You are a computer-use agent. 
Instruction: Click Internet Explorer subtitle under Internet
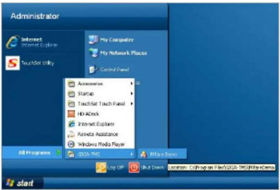click(x=39, y=45)
